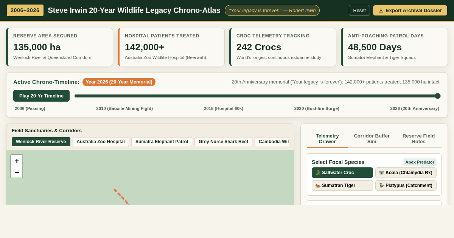
Task: Open the Reserve Area Secured card
Action: (59, 47)
